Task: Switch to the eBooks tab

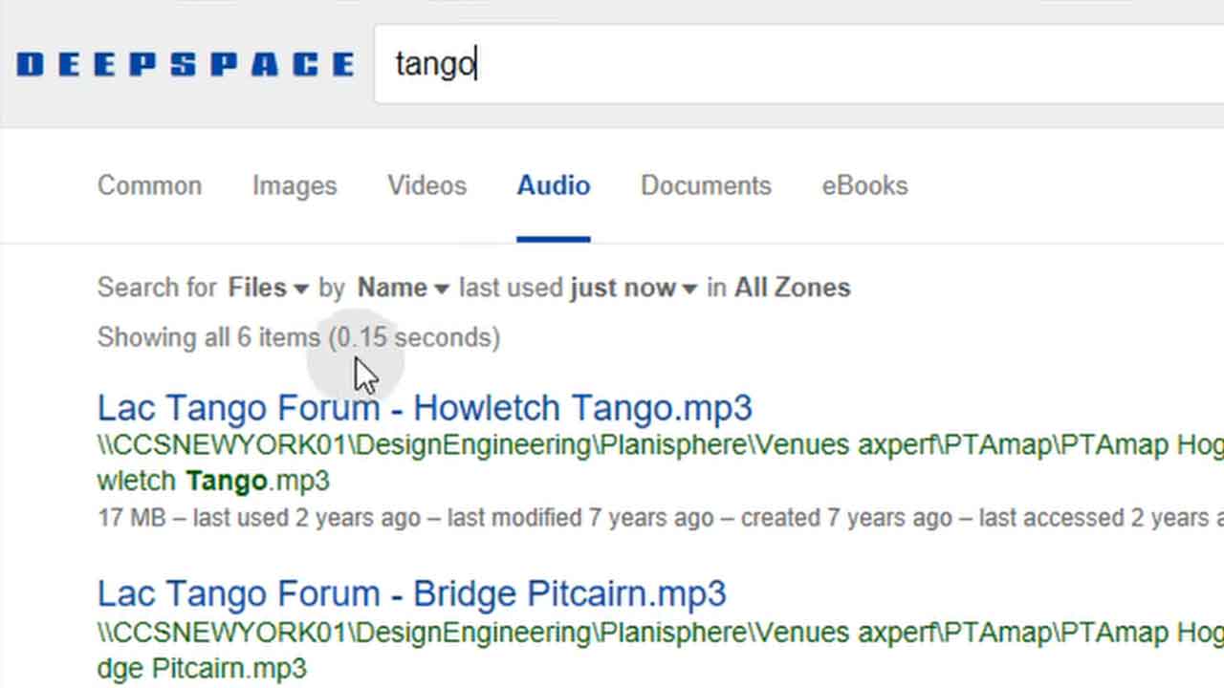Action: [864, 185]
